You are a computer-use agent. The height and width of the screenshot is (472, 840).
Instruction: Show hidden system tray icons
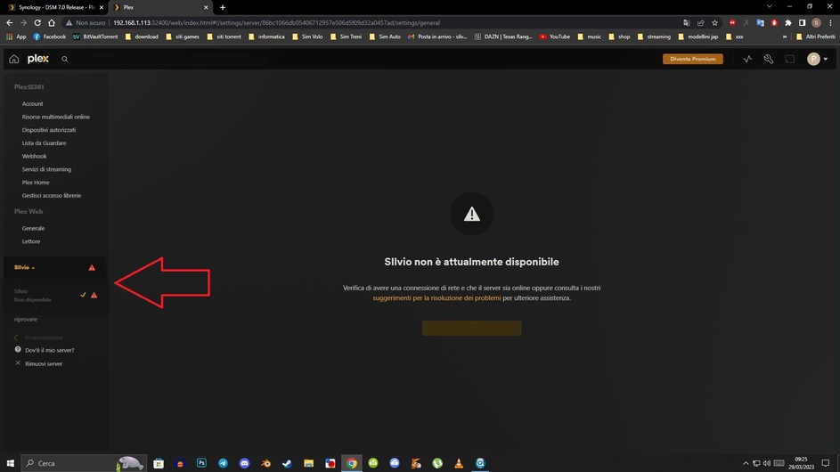746,463
